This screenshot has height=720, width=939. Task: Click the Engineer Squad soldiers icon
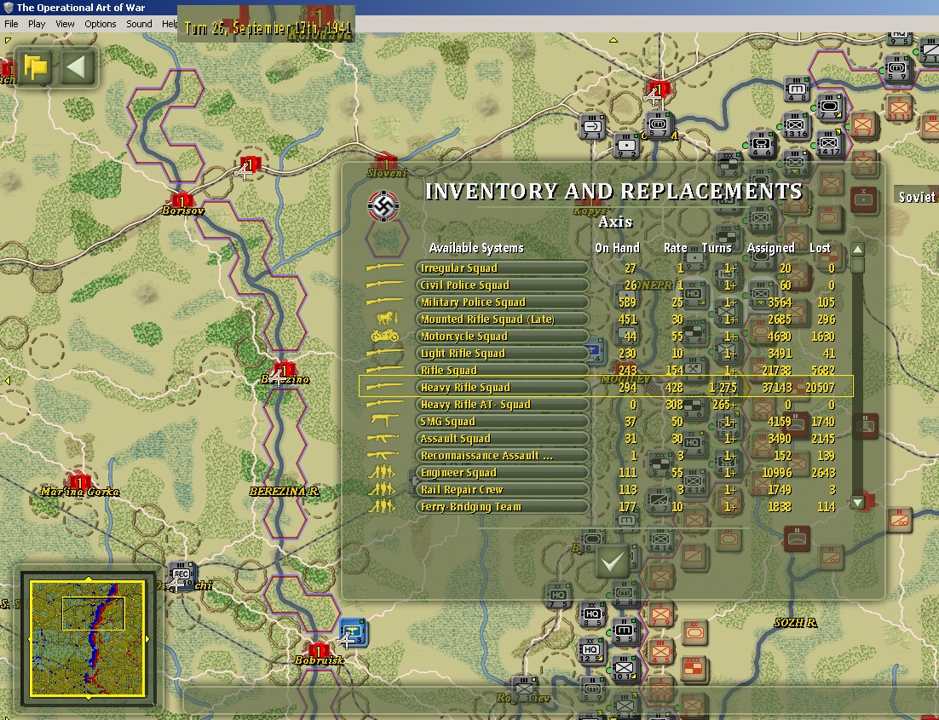pos(382,473)
